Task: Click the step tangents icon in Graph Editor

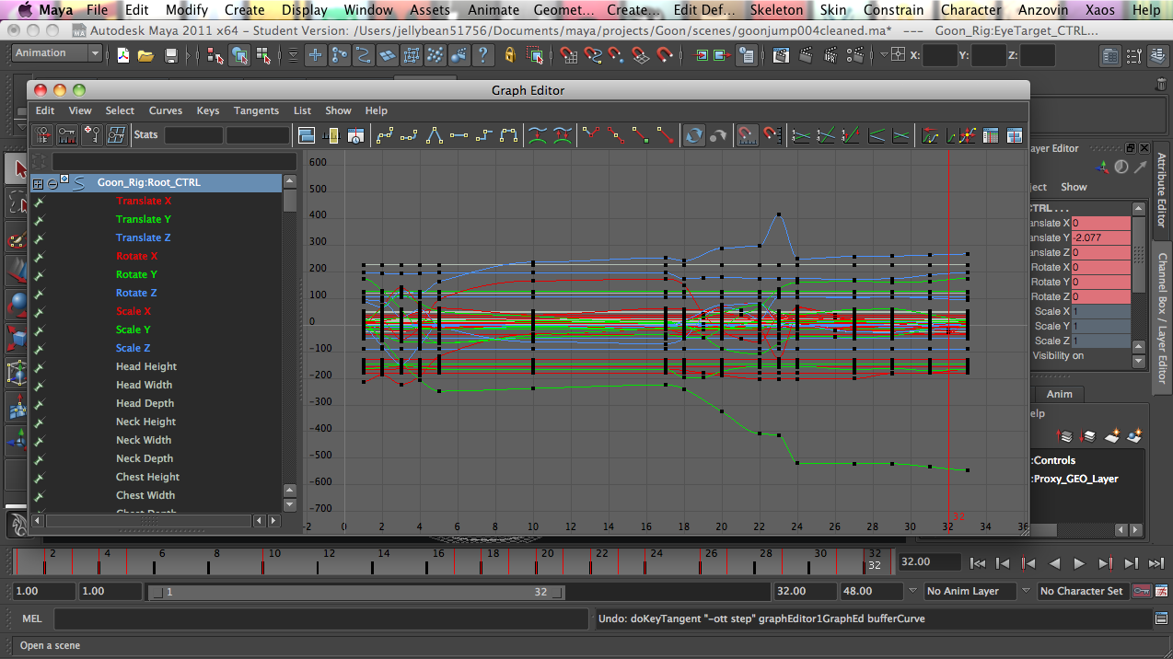Action: coord(484,135)
